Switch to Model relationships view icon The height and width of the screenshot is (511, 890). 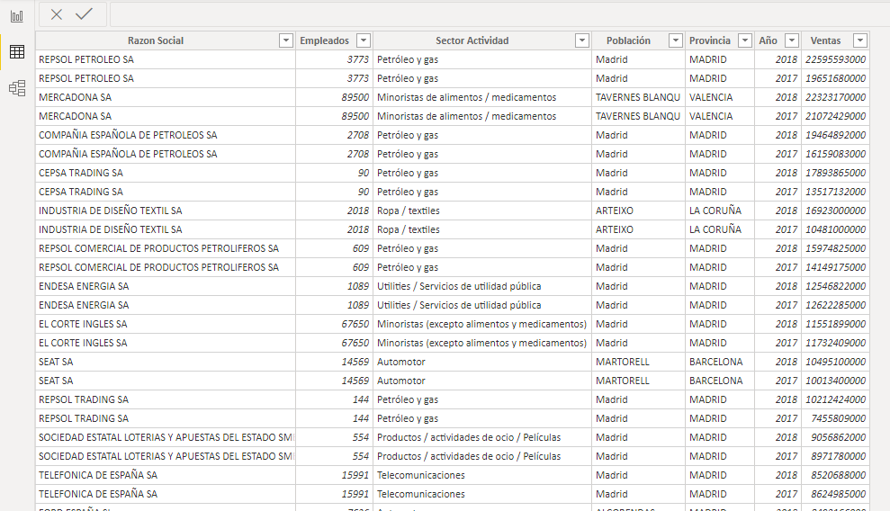tap(17, 88)
